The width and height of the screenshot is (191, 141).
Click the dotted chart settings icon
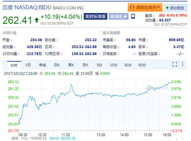(x=182, y=65)
